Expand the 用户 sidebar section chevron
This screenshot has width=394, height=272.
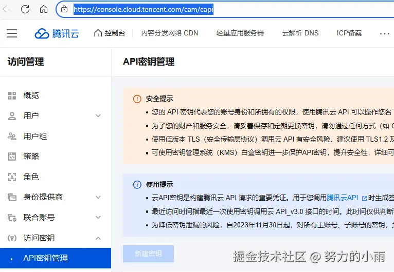(98, 116)
